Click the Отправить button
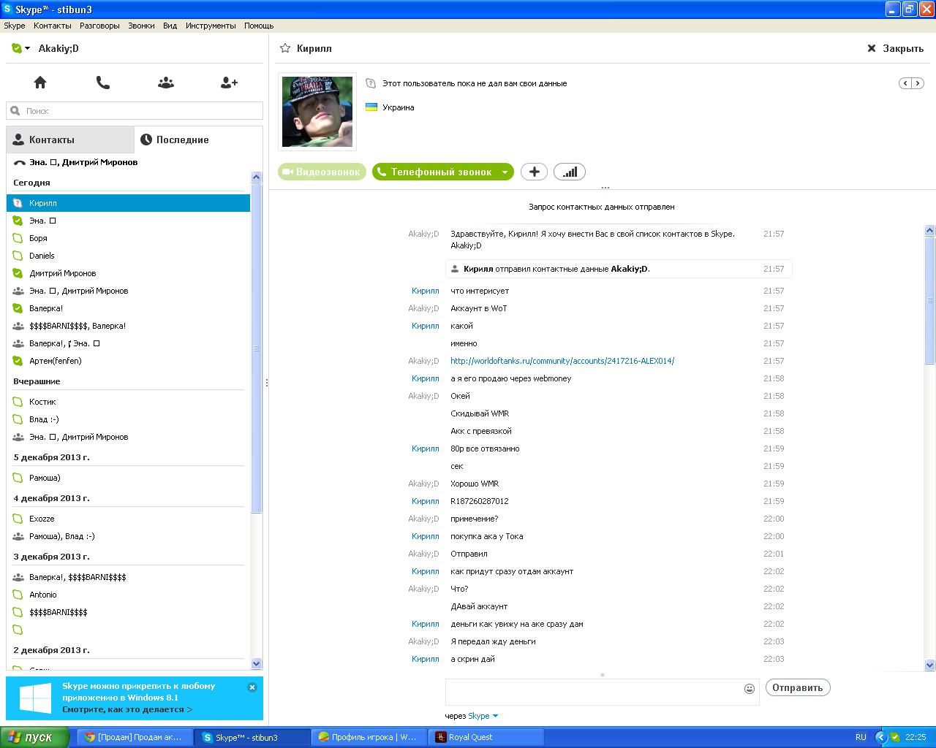 coord(798,687)
